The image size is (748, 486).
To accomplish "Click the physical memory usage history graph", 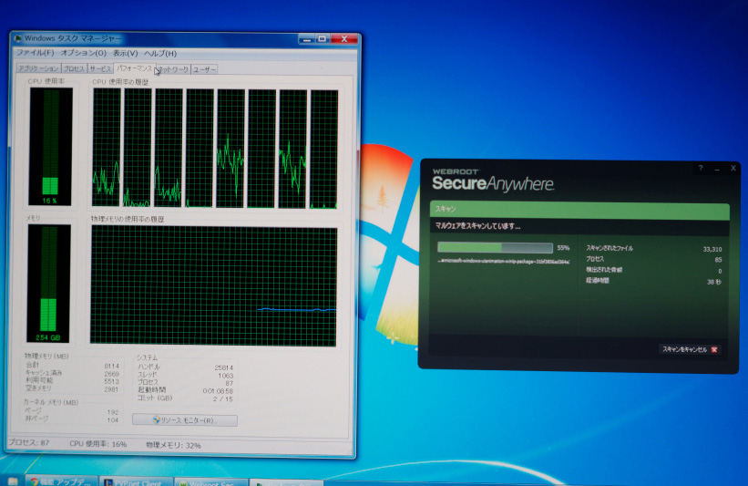I will tap(213, 285).
